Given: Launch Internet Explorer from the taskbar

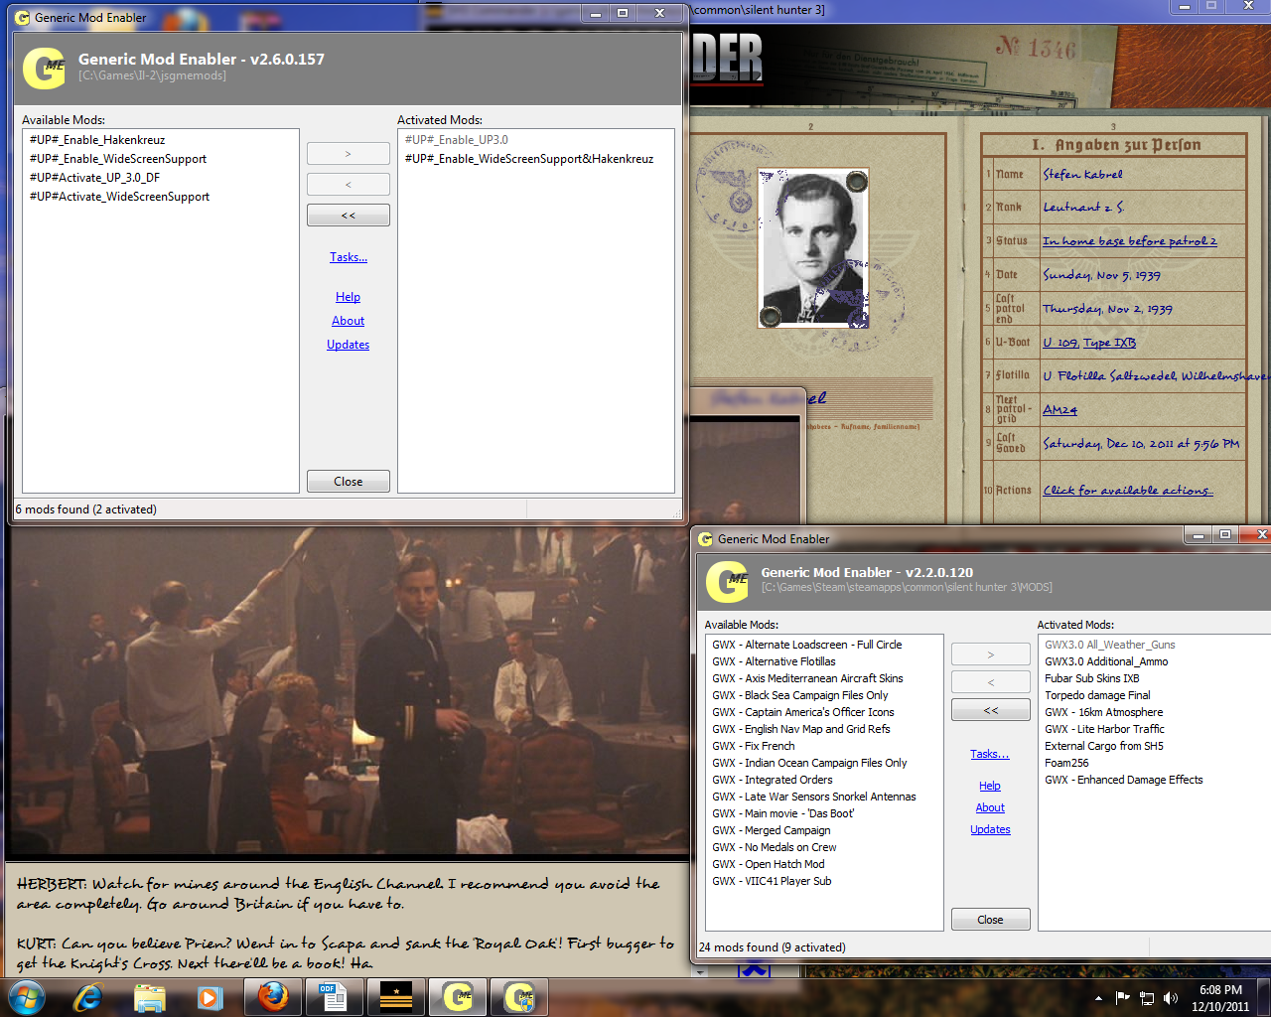Looking at the screenshot, I should click(x=89, y=996).
